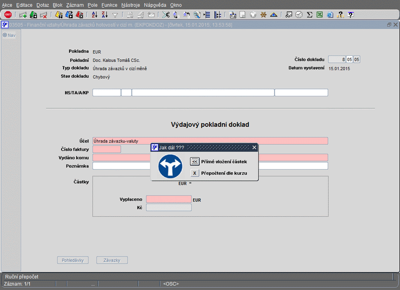Image resolution: width=400 pixels, height=290 pixels.
Task: Click the context help window question icon
Action: pos(351,15)
